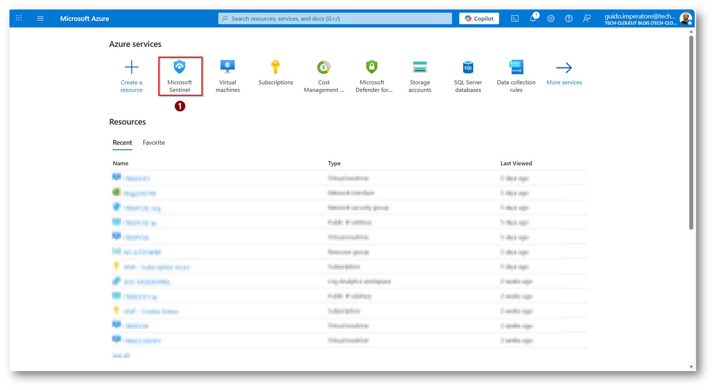
Task: Open SQL Server databases service
Action: [x=468, y=76]
